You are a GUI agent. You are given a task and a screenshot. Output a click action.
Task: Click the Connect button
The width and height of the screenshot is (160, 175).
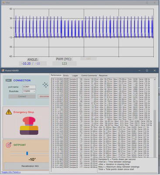point(22,96)
